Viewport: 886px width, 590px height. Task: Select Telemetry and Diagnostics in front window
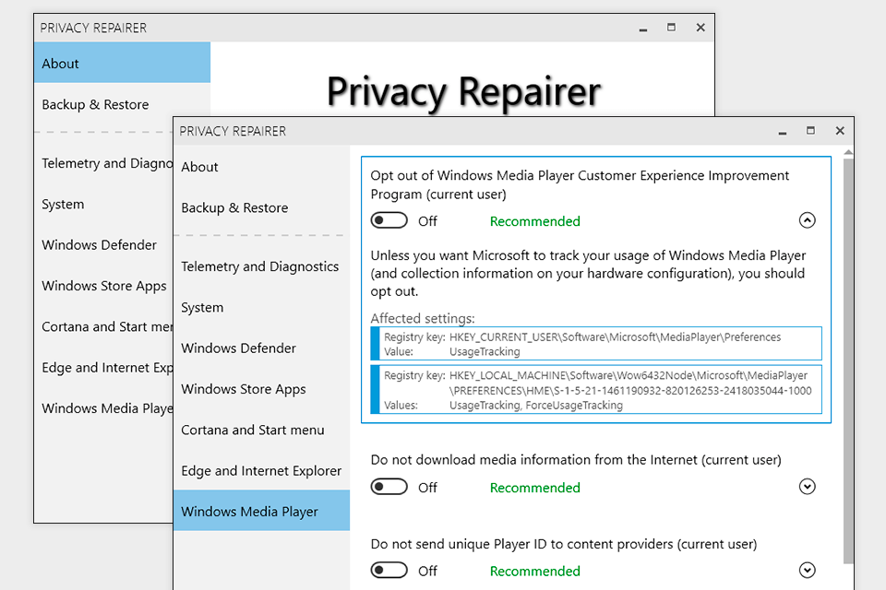(x=261, y=266)
